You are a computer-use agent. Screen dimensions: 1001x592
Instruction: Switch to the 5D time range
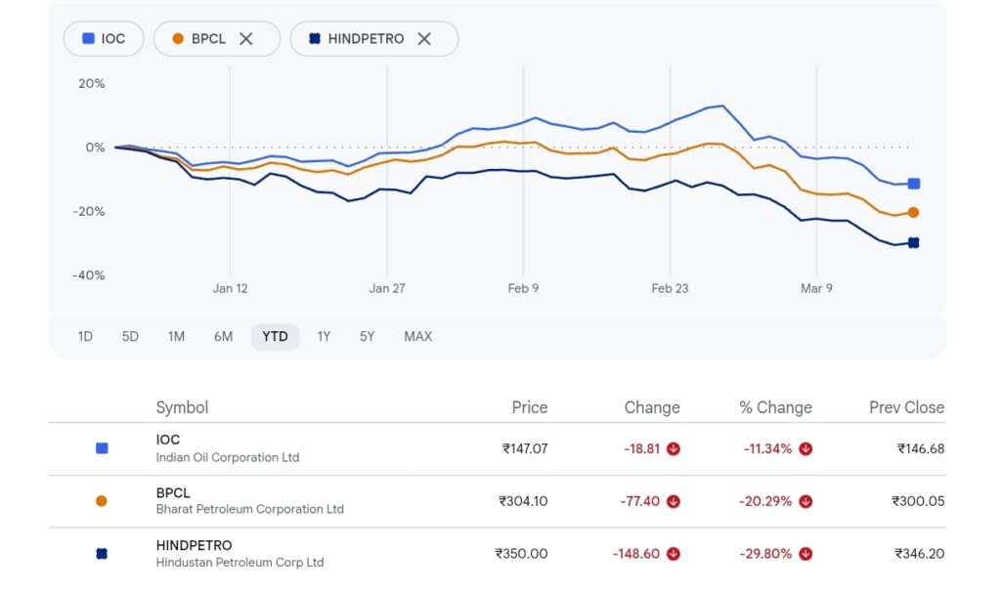(130, 337)
